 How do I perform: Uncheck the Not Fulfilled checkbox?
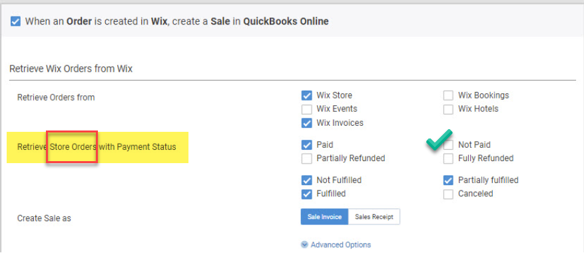tap(306, 180)
